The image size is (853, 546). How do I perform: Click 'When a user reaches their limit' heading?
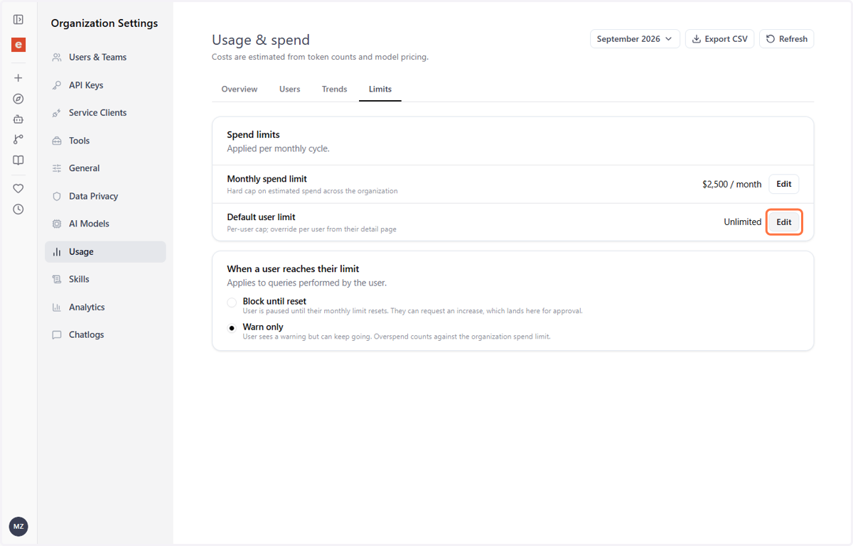(293, 269)
